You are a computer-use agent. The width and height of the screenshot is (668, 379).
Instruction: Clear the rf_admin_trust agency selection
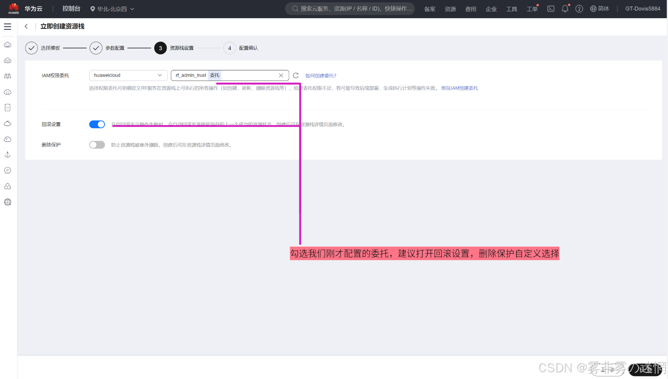pyautogui.click(x=281, y=76)
